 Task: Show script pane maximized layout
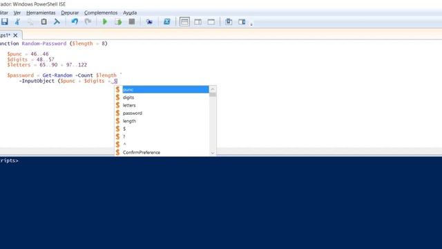coord(211,21)
